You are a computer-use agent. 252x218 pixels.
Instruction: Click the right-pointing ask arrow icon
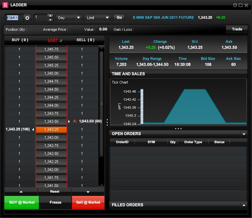point(69,121)
